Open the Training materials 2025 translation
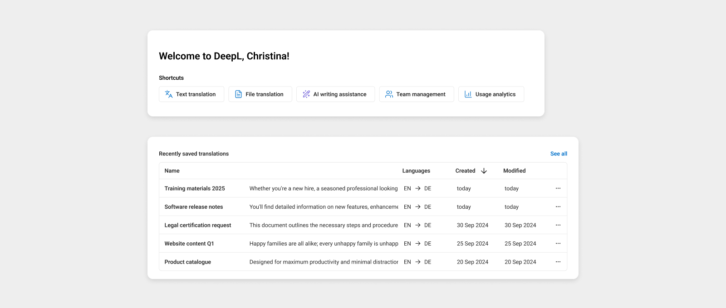 click(195, 188)
